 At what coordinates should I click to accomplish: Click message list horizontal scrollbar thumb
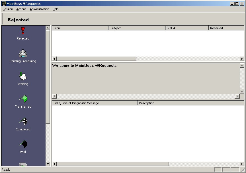97,59
